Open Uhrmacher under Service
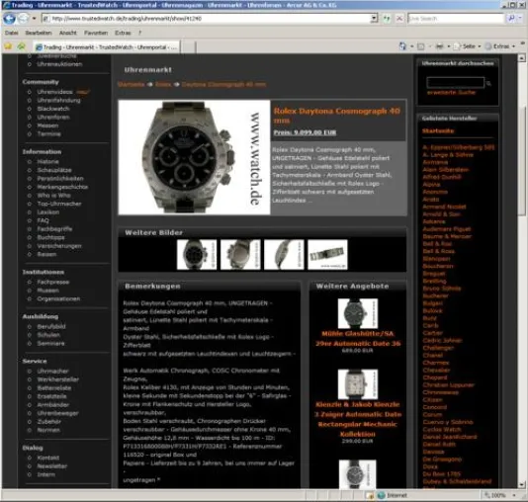Image resolution: width=528 pixels, height=502 pixels. pyautogui.click(x=52, y=372)
